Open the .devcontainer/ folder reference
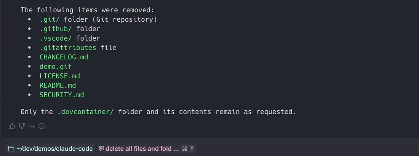 coord(86,111)
